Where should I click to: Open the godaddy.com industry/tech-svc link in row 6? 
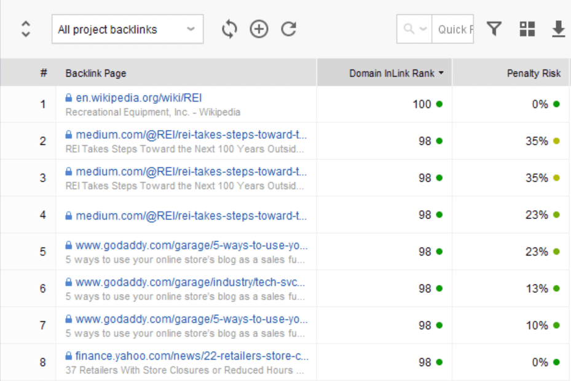(x=191, y=282)
